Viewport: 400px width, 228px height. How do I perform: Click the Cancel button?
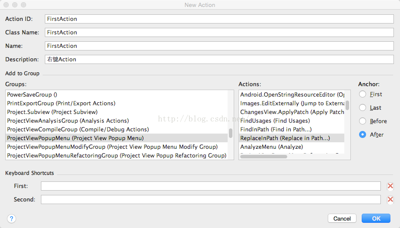tap(342, 218)
